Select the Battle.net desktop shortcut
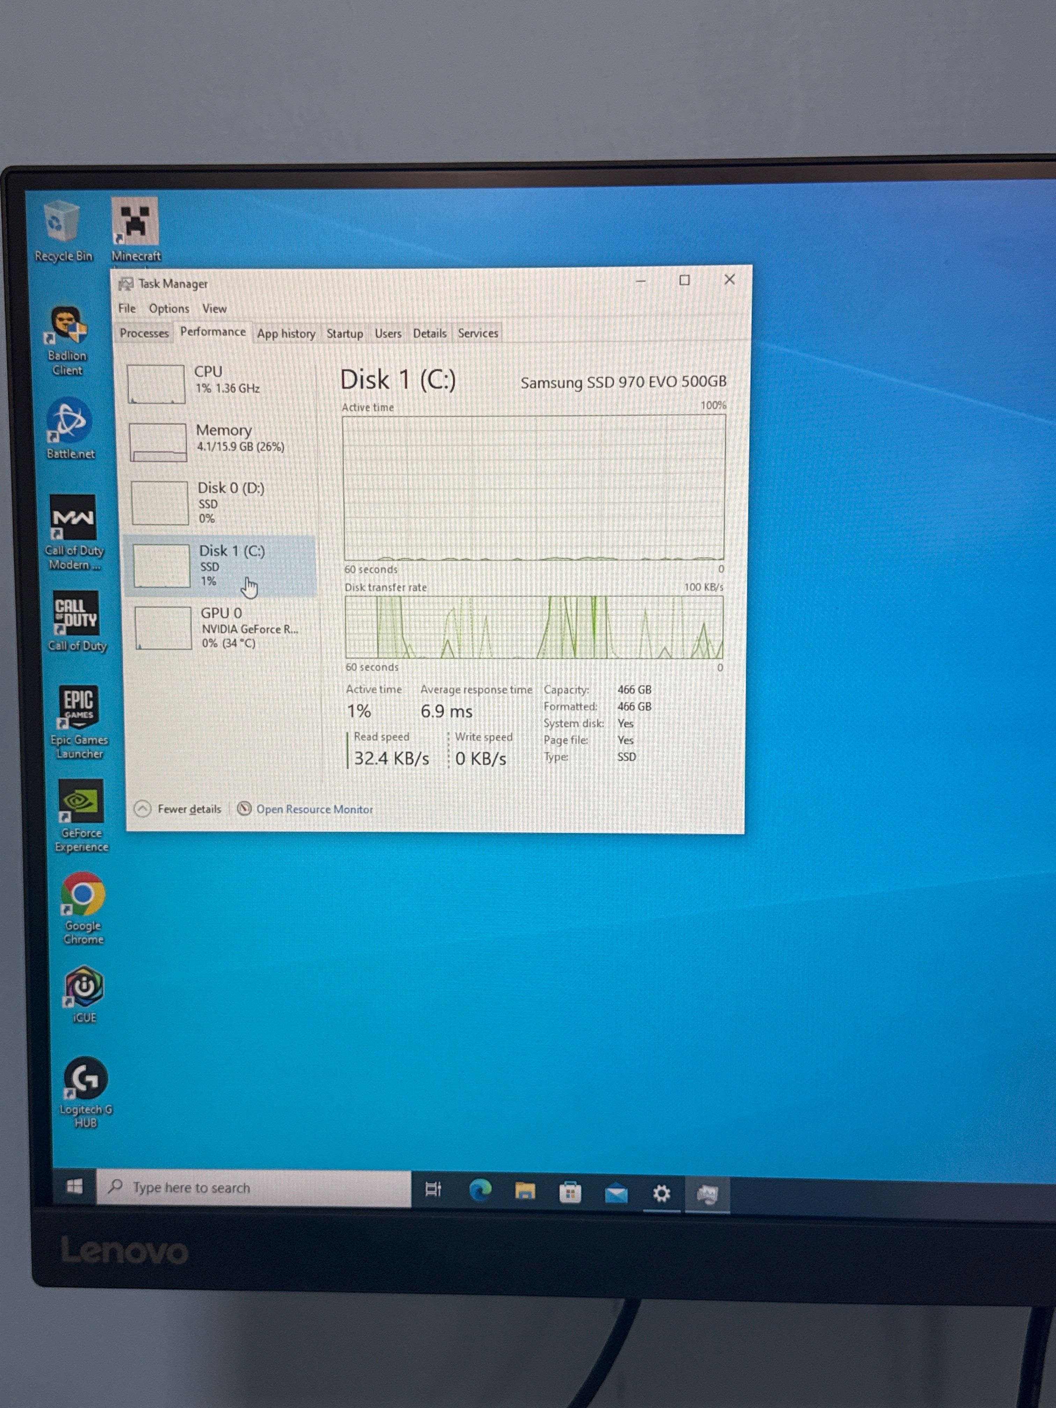This screenshot has height=1408, width=1056. click(x=70, y=428)
